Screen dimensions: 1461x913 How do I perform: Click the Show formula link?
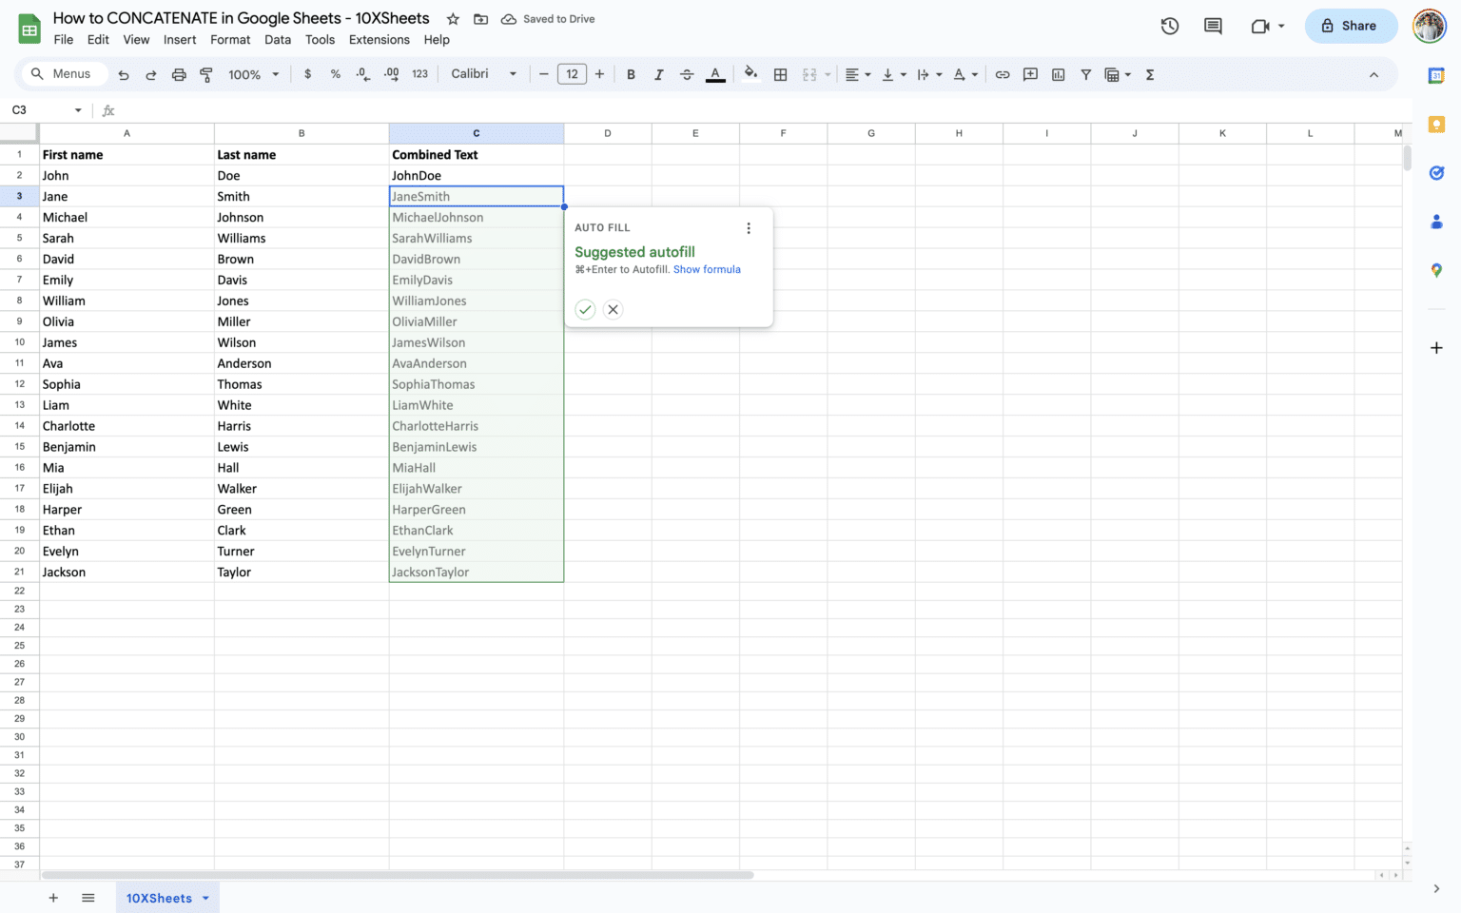[x=707, y=269]
